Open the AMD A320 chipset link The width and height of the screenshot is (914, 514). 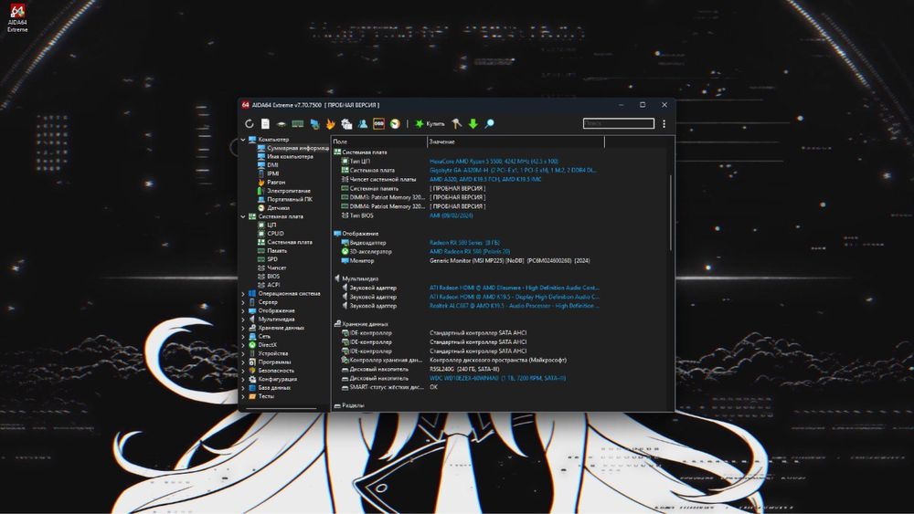pyautogui.click(x=485, y=179)
